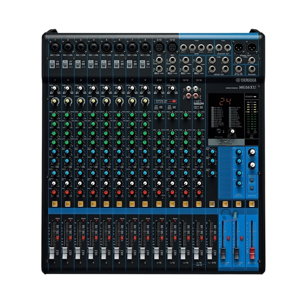Viewport: 306px width, 306px height.
Task: Toggle the ON button for channel 5
Action: point(106,204)
